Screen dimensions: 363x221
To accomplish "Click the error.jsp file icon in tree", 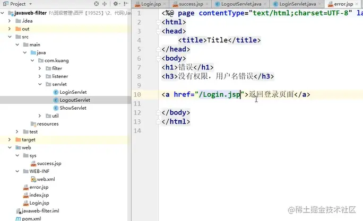I will (x=26, y=188).
